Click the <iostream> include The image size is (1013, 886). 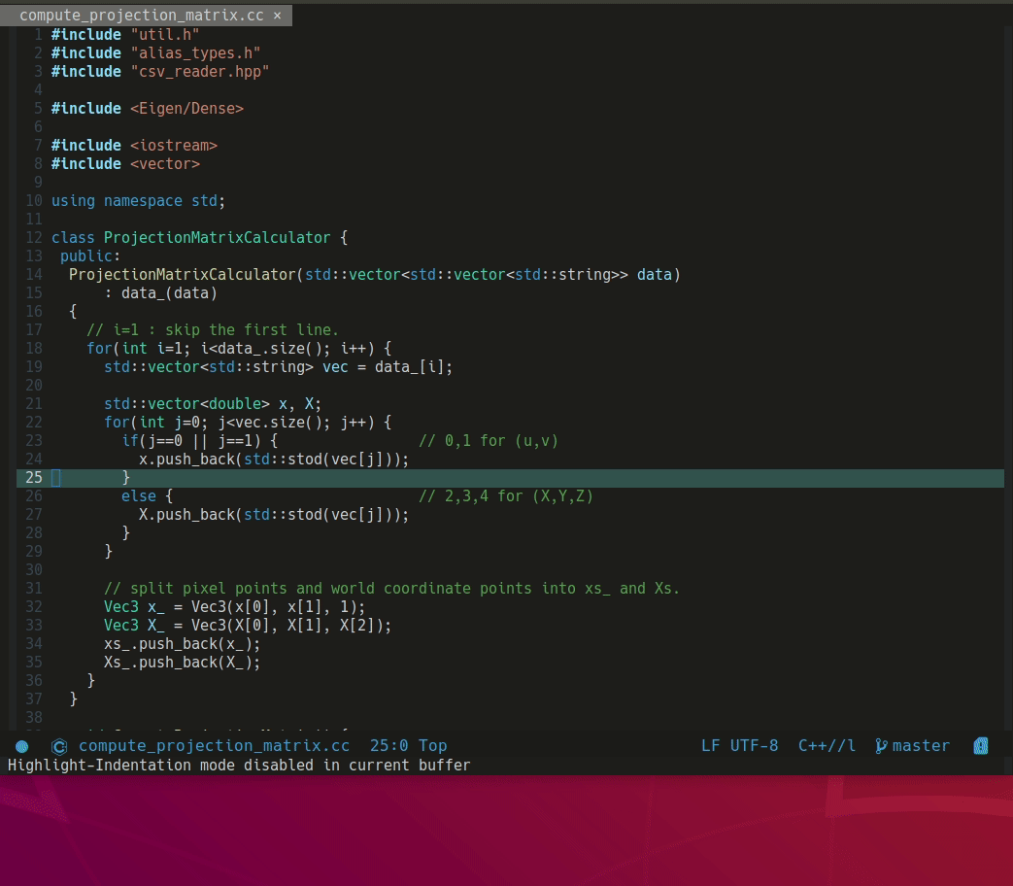click(174, 146)
